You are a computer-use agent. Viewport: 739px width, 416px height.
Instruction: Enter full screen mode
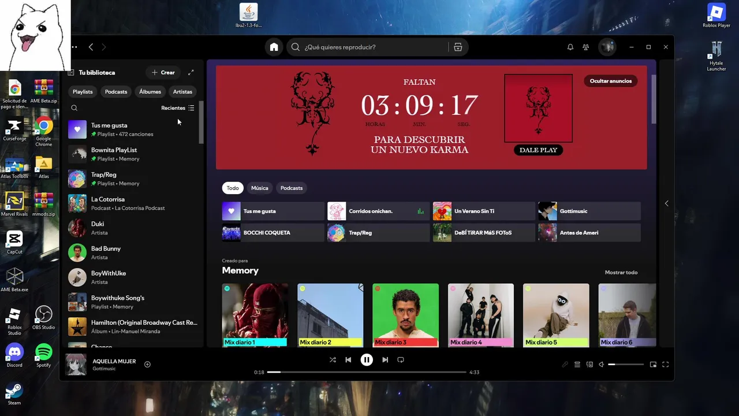coord(665,365)
